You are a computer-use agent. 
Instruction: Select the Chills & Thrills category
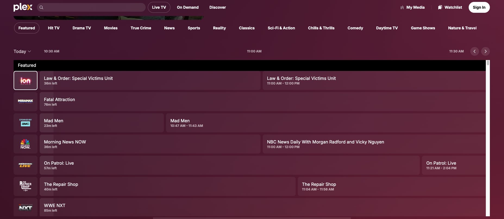coord(321,28)
